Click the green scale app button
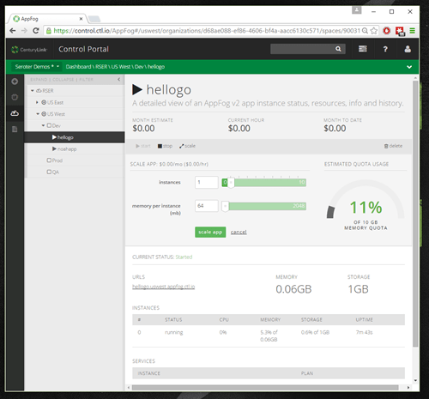 (x=210, y=232)
